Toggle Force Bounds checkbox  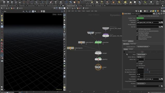[x=137, y=66]
